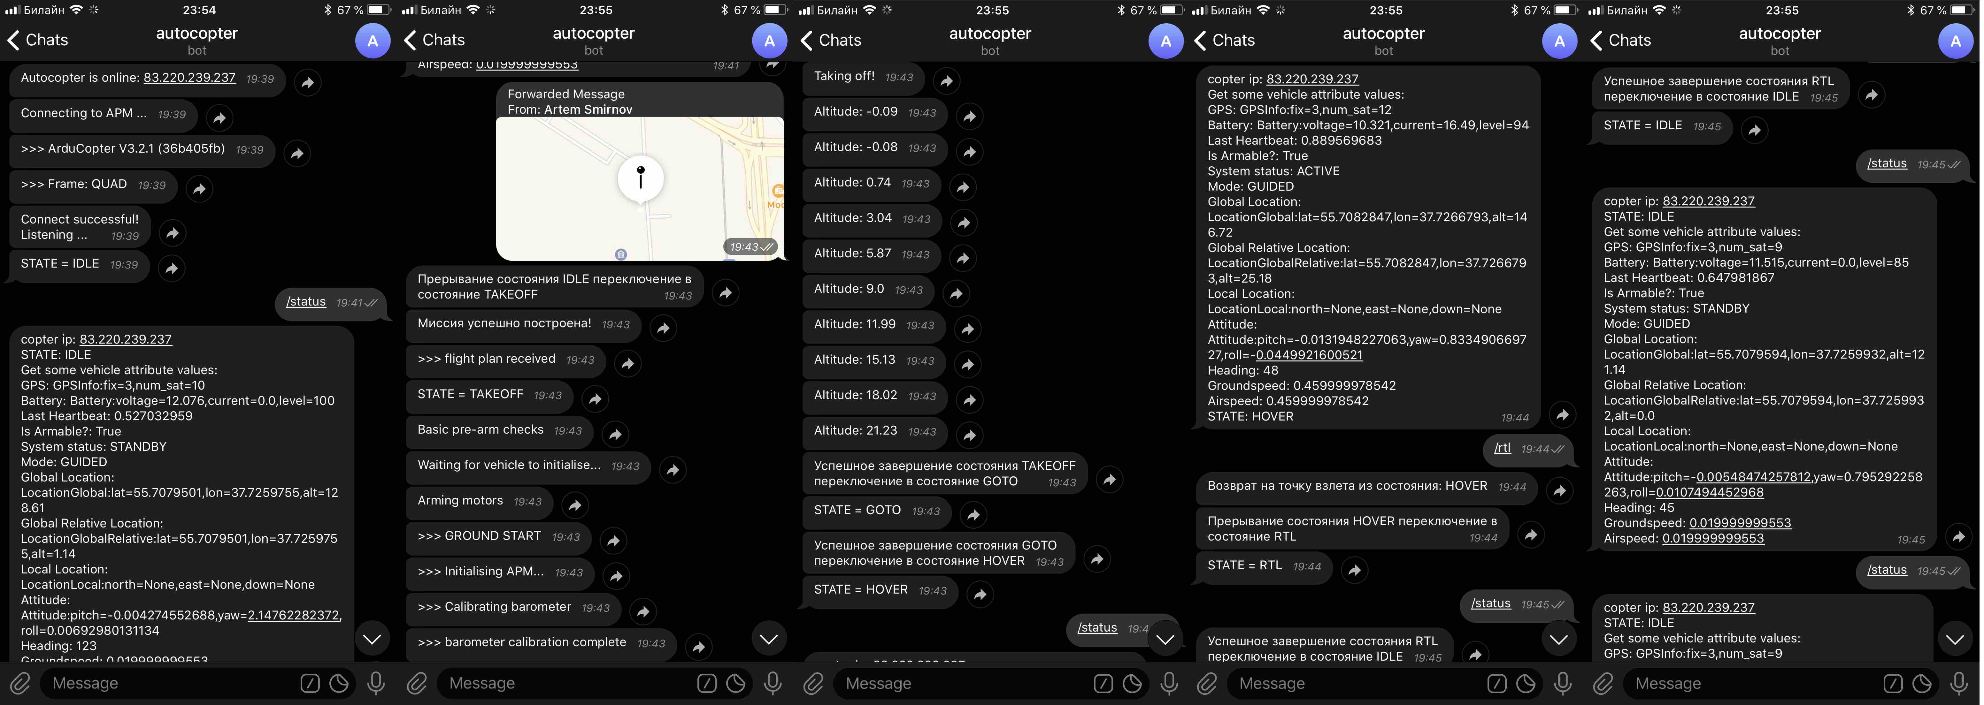Tap the yaw value link 2.14762282372
1984x705 pixels.
point(293,616)
